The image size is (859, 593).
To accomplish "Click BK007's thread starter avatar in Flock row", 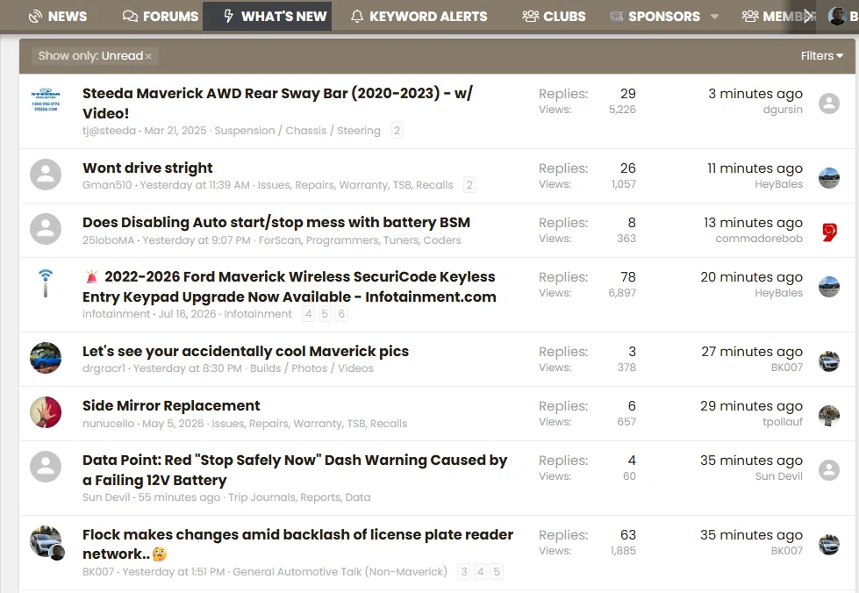I will (46, 541).
